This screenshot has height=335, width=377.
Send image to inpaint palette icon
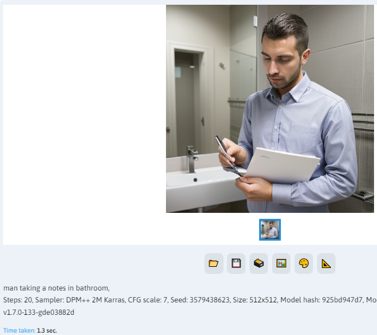pos(303,263)
